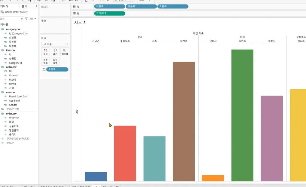Click the calendar icon beside Dt field
The height and width of the screenshot is (187, 306).
(5, 71)
